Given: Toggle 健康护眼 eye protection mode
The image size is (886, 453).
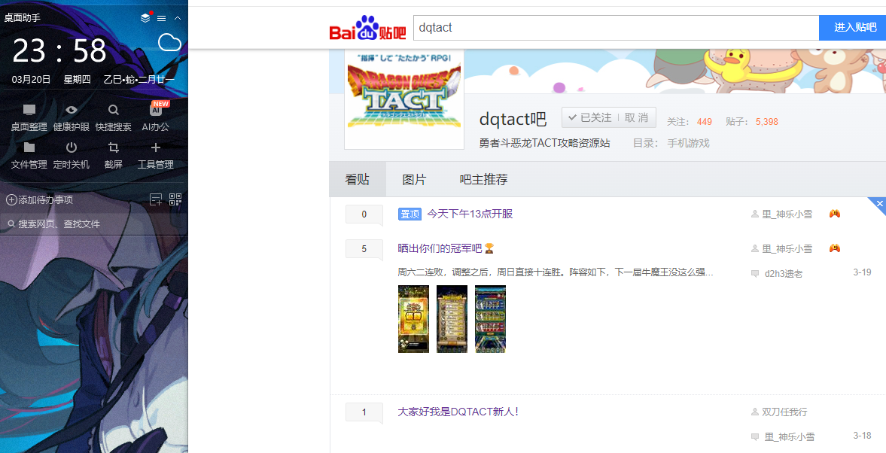Looking at the screenshot, I should click(x=72, y=118).
